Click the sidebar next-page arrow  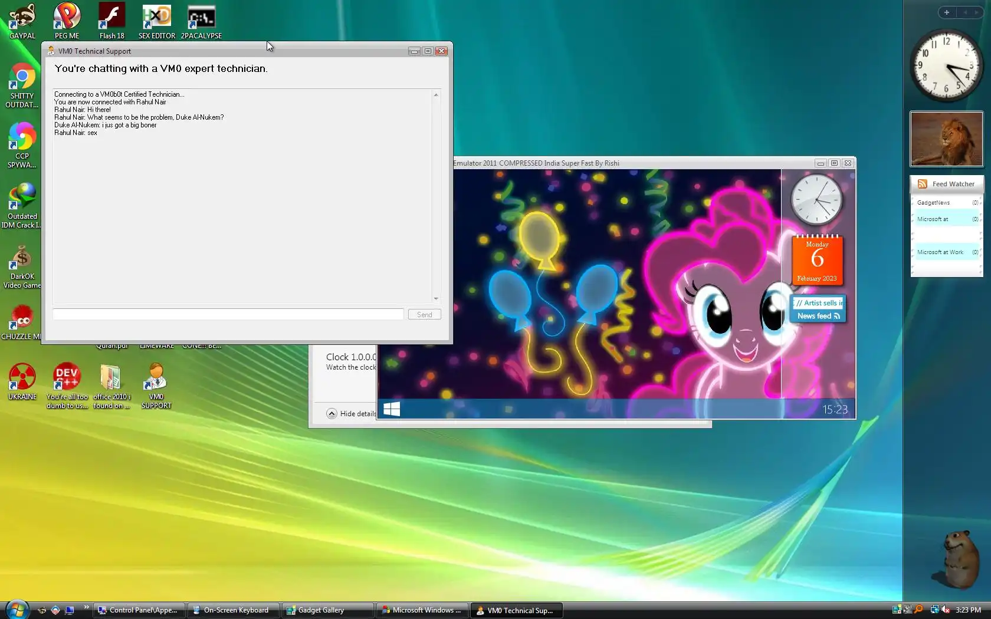(x=976, y=12)
